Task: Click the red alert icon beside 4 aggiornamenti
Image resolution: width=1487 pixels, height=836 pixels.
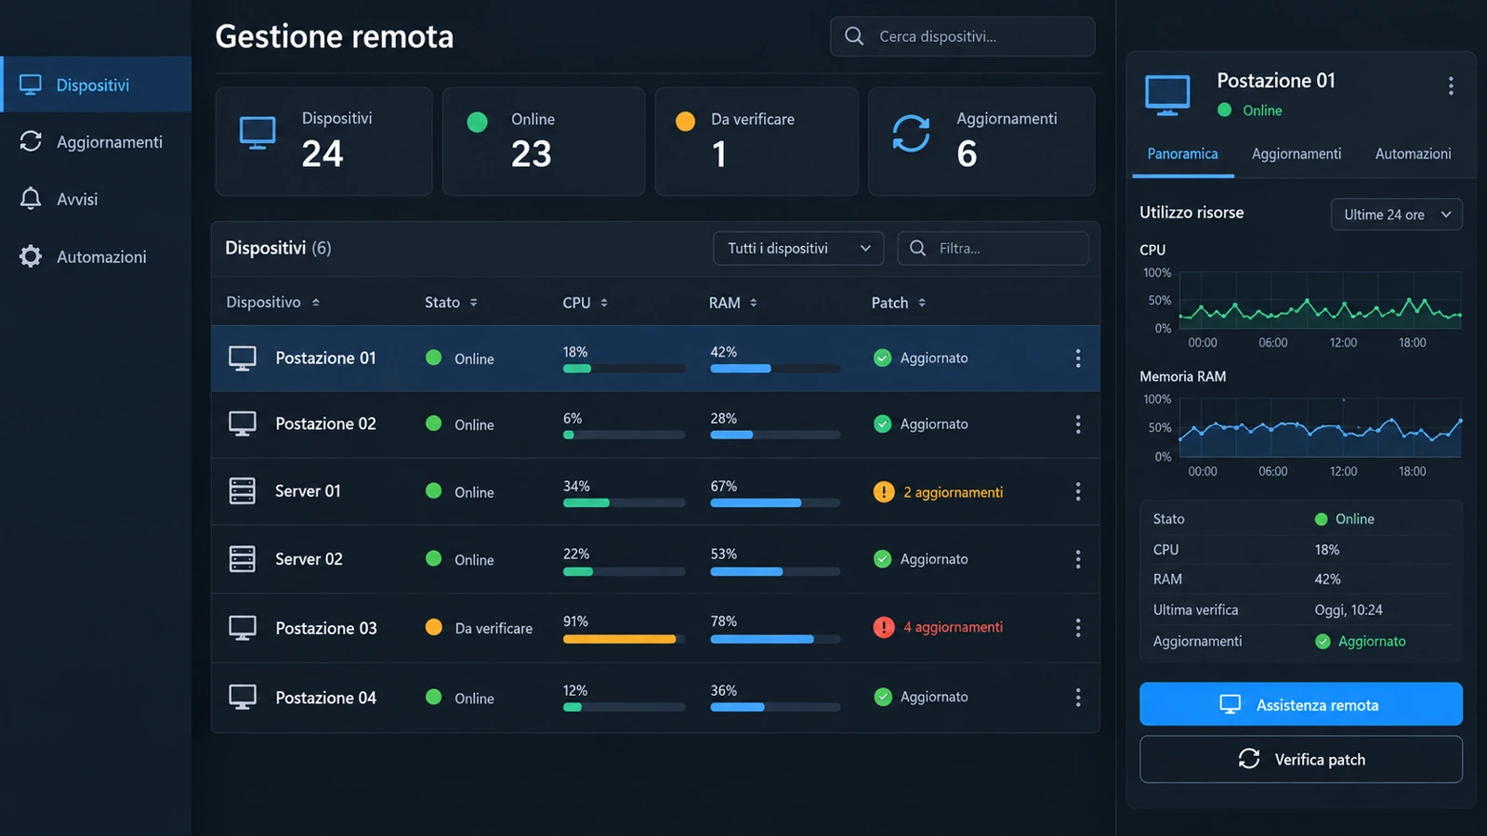Action: 884,627
